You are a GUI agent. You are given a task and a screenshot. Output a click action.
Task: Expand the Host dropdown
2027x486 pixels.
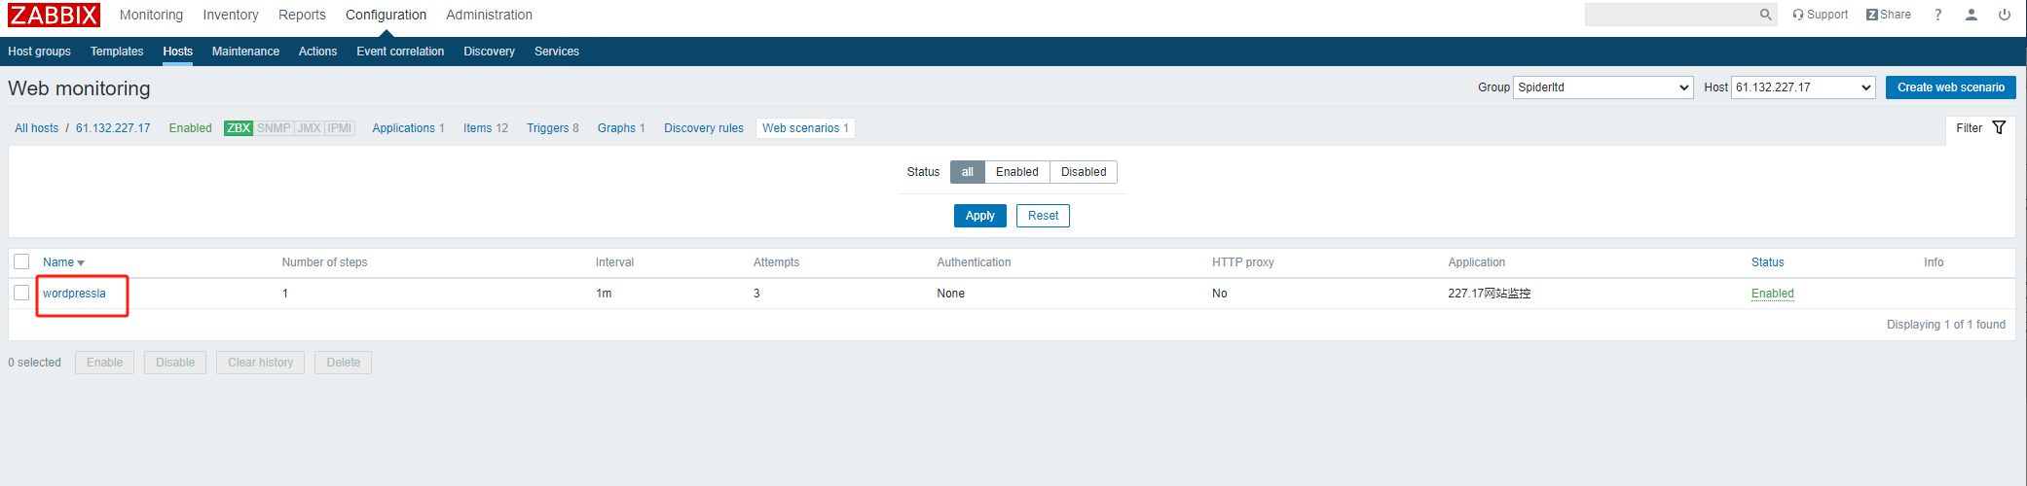tap(1803, 87)
